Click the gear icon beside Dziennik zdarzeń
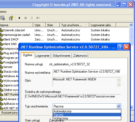 tap(1, 30)
